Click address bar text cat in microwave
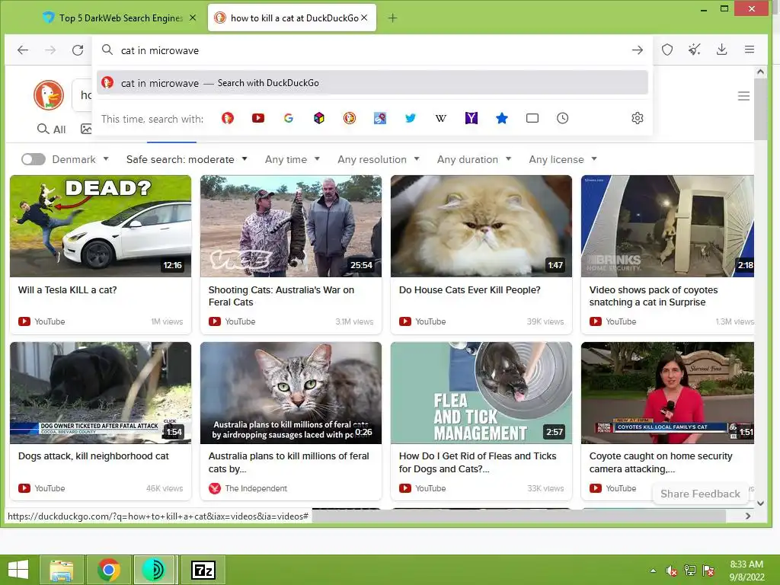Image resolution: width=780 pixels, height=585 pixels. pyautogui.click(x=160, y=50)
